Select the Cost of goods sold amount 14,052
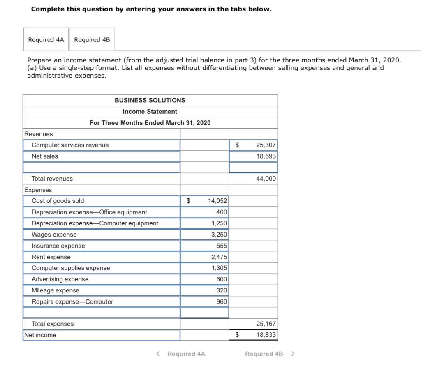The height and width of the screenshot is (384, 421). 204,201
